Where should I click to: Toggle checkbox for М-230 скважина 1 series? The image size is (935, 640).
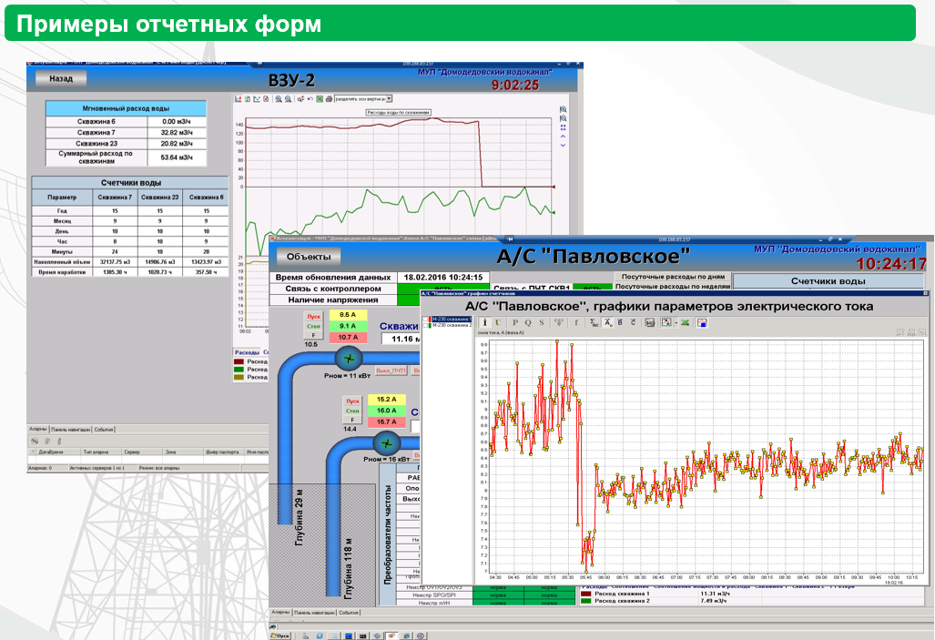point(426,320)
